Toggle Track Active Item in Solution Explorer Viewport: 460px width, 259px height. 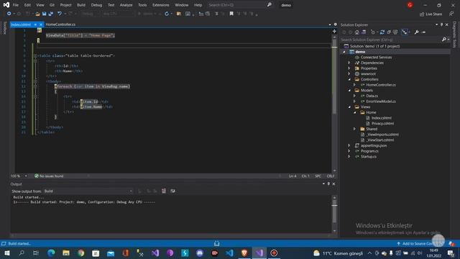tap(404, 32)
